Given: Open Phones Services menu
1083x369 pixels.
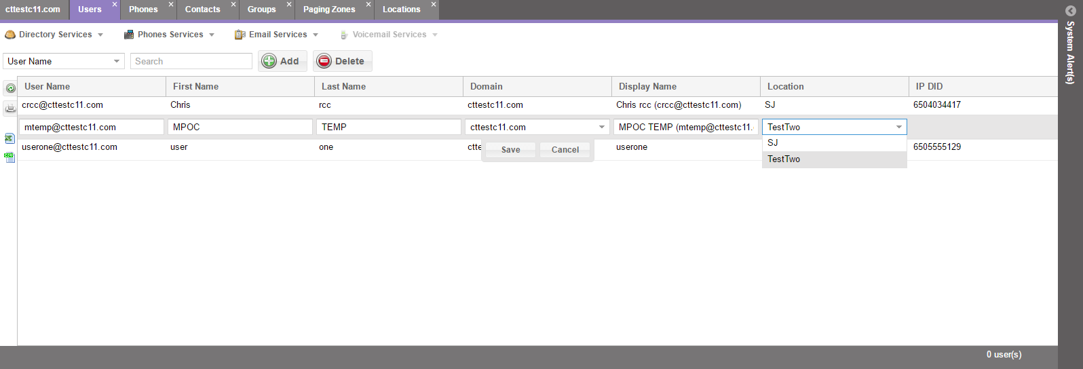Looking at the screenshot, I should coord(170,35).
